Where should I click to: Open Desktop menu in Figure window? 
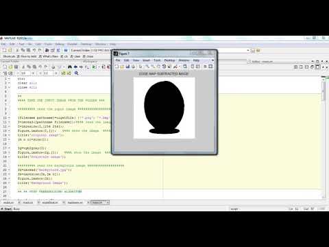169,60
